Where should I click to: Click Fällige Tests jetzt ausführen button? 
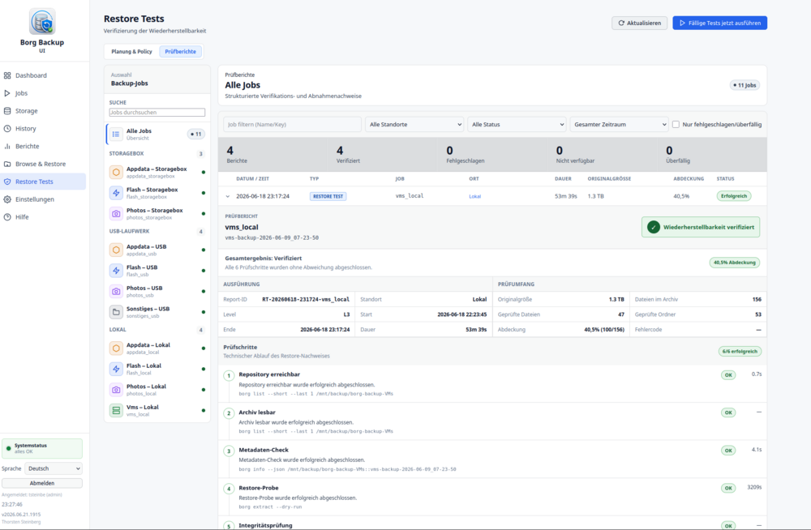coord(720,24)
